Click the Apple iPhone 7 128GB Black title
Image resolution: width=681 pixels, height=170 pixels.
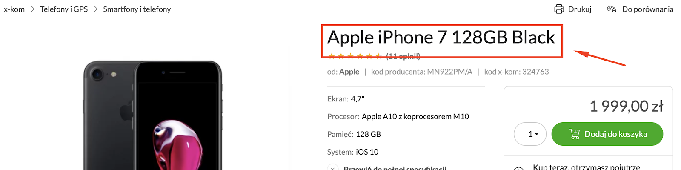[x=441, y=37]
